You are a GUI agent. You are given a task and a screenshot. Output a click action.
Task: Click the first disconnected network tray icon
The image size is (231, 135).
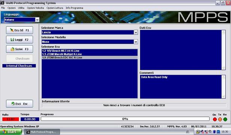(202, 132)
